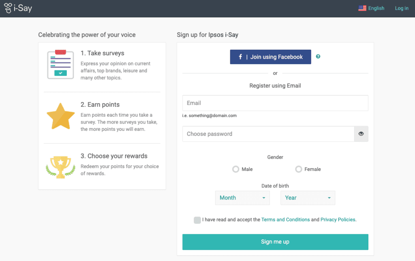Go to Log in page

click(x=402, y=8)
